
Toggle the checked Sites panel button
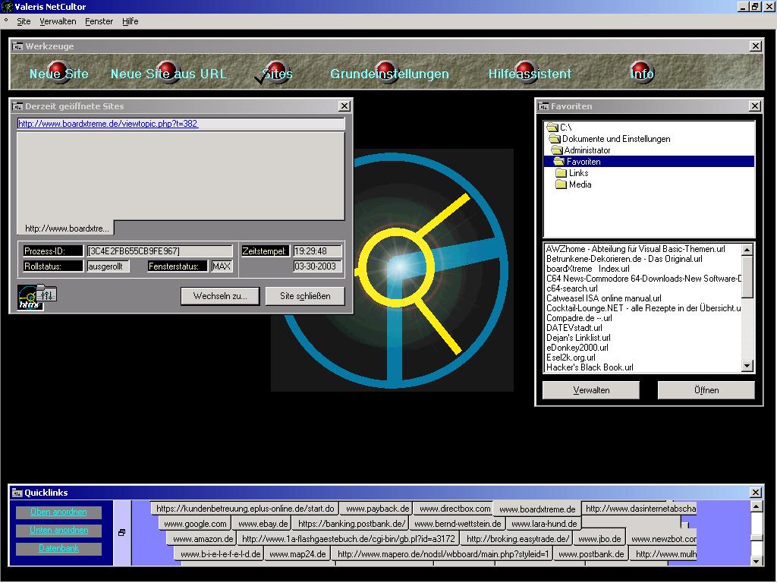pos(276,74)
